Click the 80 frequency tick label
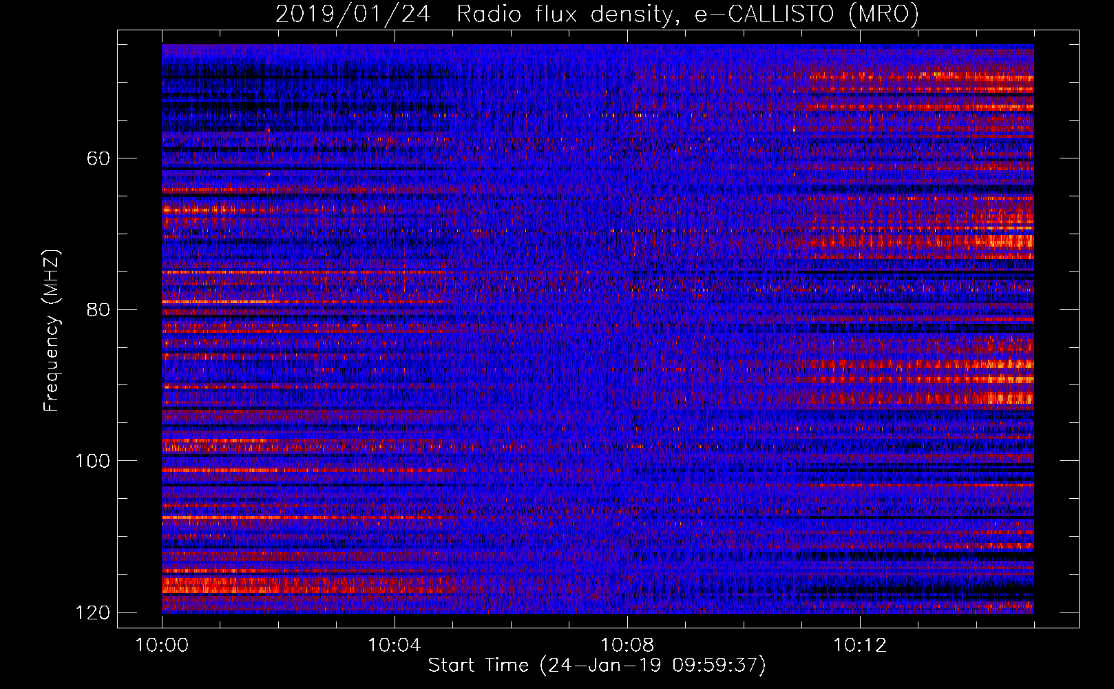This screenshot has width=1114, height=689. click(98, 309)
